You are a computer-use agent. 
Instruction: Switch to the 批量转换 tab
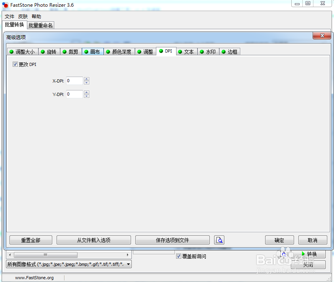(15, 24)
